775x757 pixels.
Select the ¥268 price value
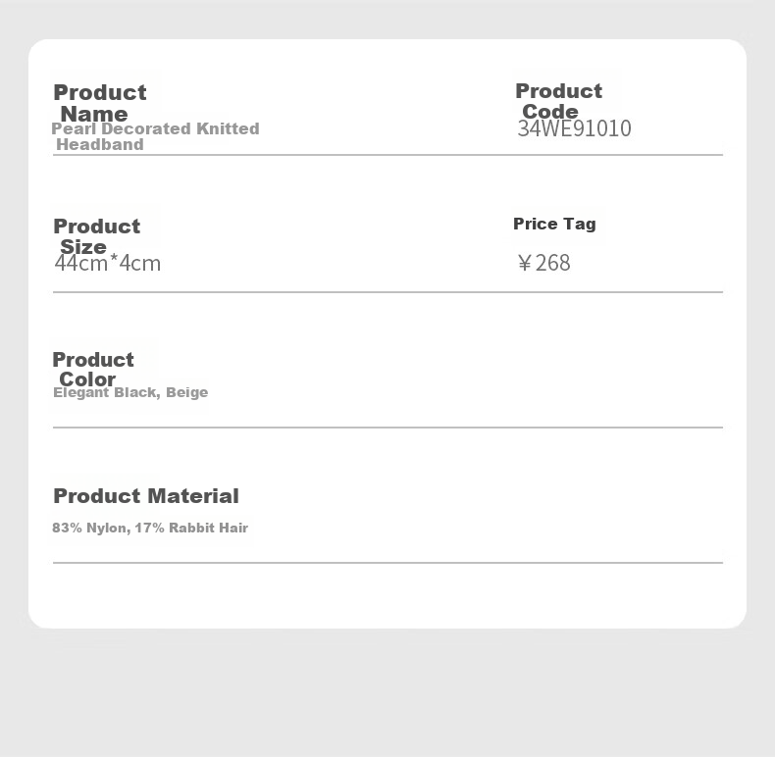(543, 263)
